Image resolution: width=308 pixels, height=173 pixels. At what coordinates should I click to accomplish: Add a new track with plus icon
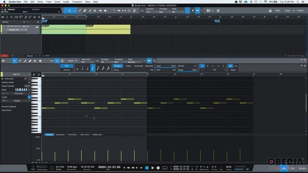[x=39, y=17]
